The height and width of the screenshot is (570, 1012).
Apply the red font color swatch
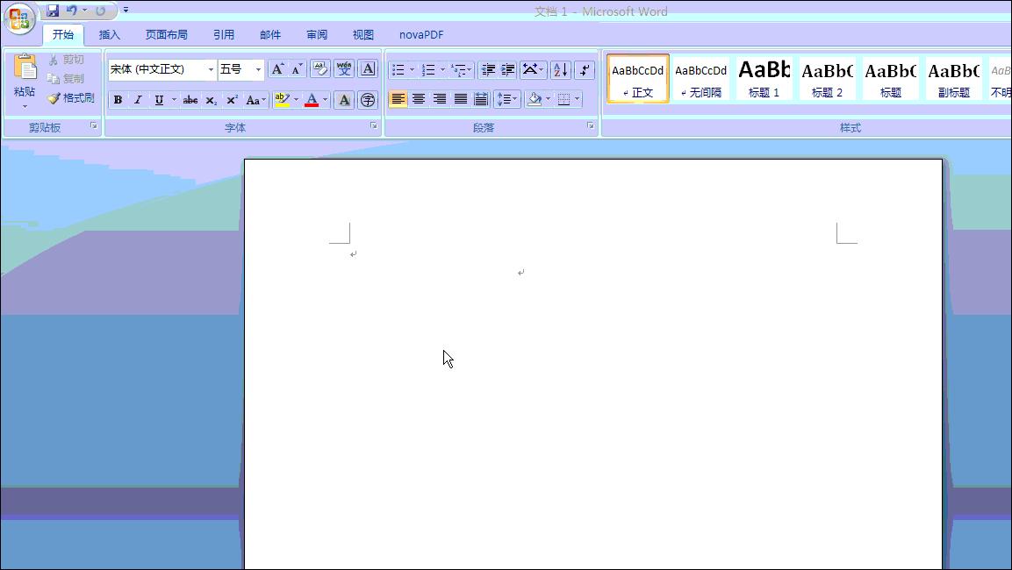312,100
